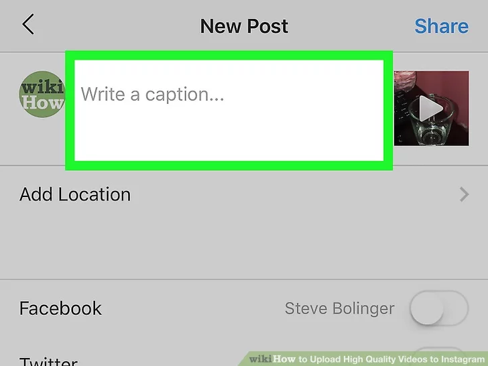Screen dimensions: 488x366
Task: Click the Steve Bolinger account name
Action: tap(340, 308)
